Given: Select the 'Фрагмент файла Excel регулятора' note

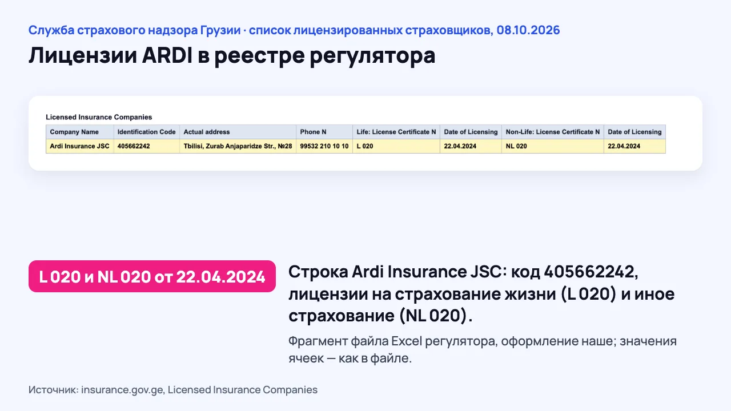Looking at the screenshot, I should tap(483, 350).
